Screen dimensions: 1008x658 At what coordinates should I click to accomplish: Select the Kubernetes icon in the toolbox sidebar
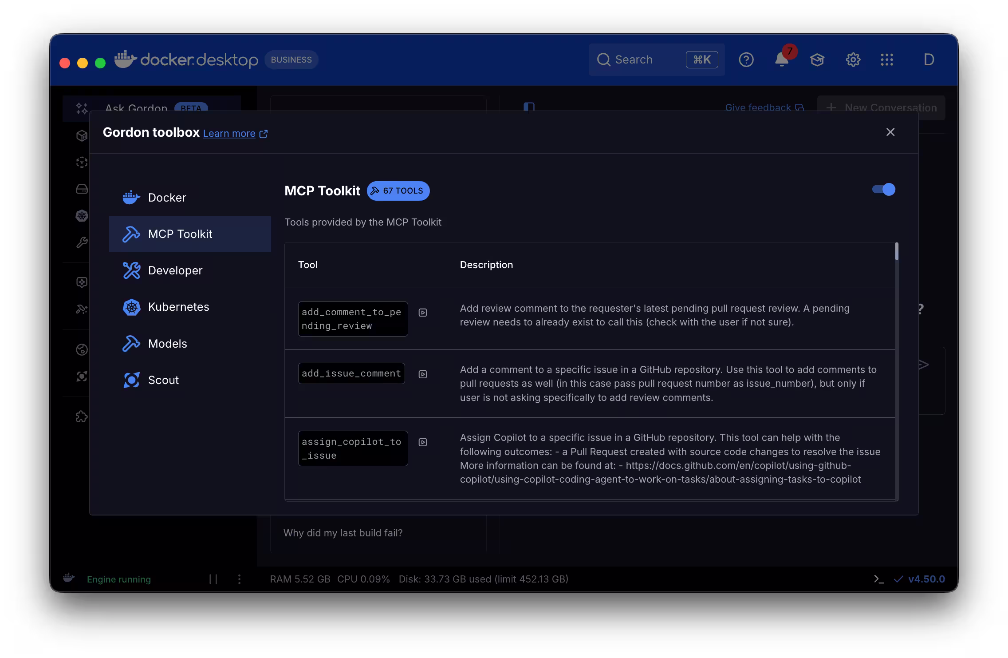click(x=131, y=306)
